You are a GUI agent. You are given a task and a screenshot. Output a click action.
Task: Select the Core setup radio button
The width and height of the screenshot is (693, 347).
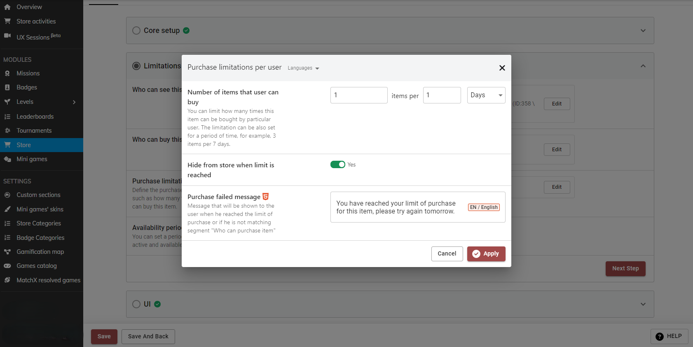click(x=136, y=30)
